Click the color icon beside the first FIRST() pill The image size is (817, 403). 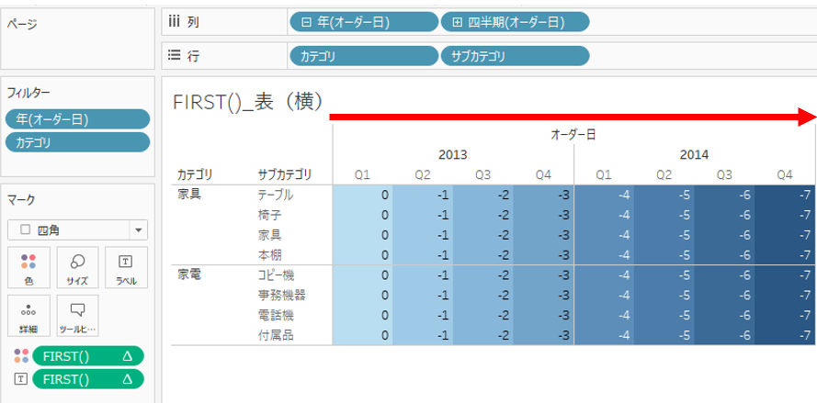[x=20, y=356]
